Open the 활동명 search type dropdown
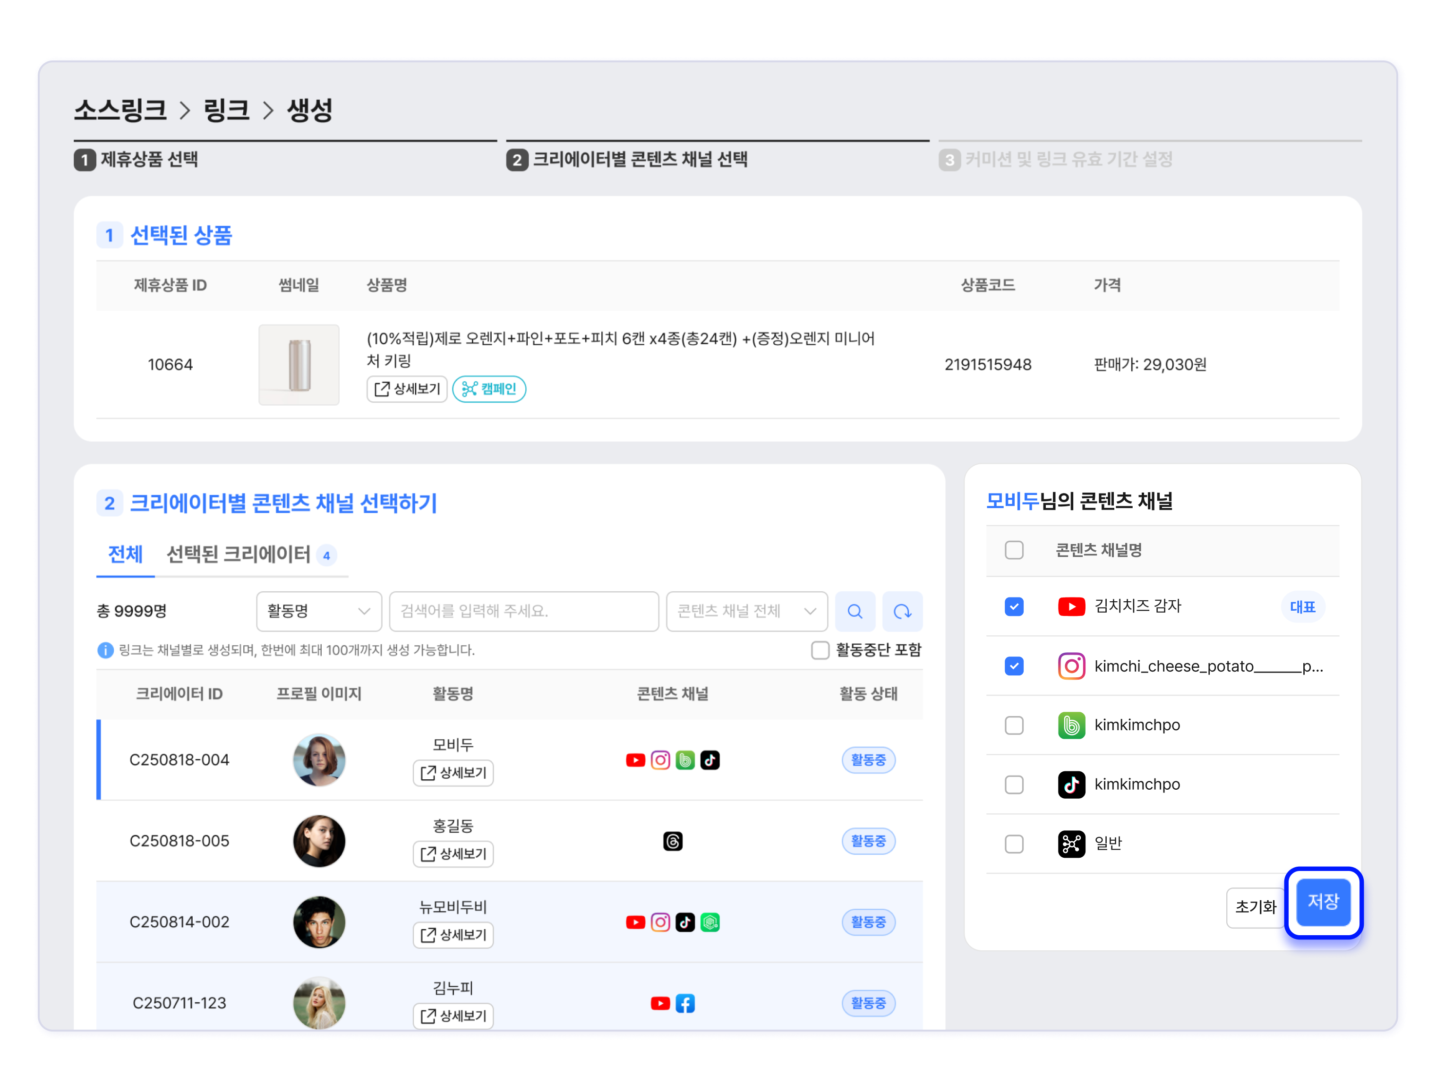 (318, 611)
